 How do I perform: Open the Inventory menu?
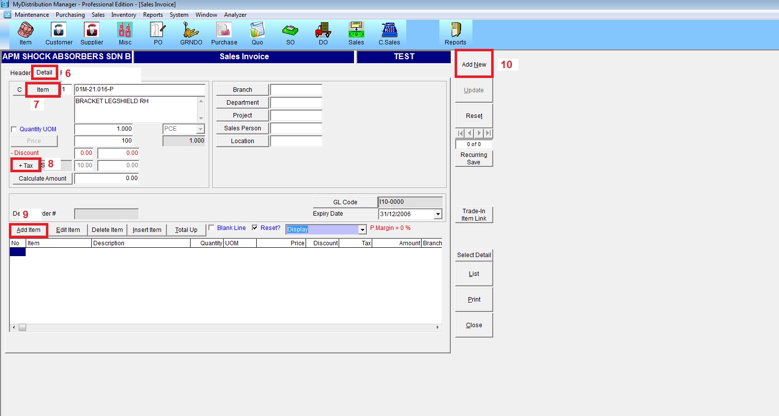123,15
